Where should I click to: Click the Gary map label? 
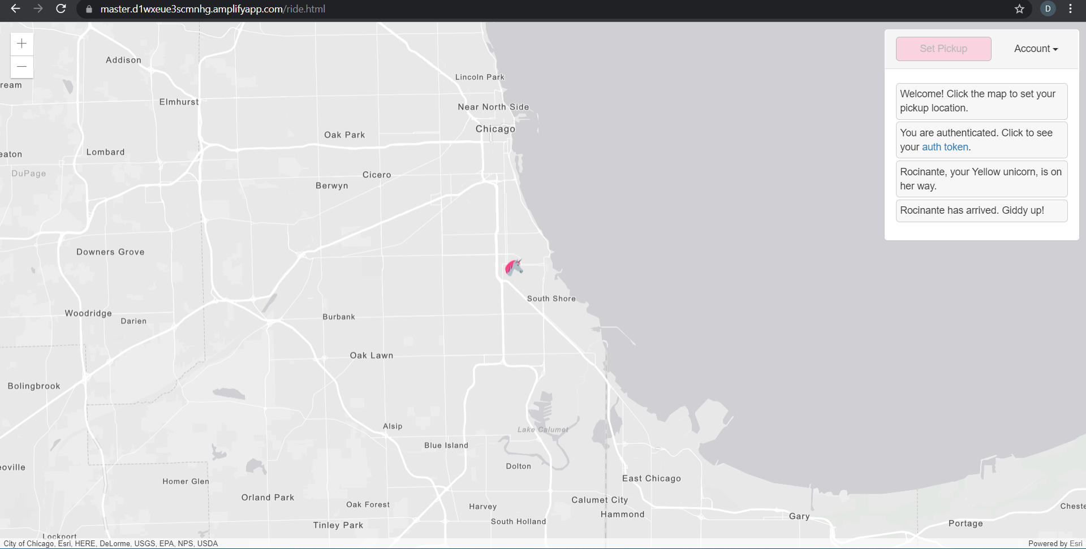[799, 516]
